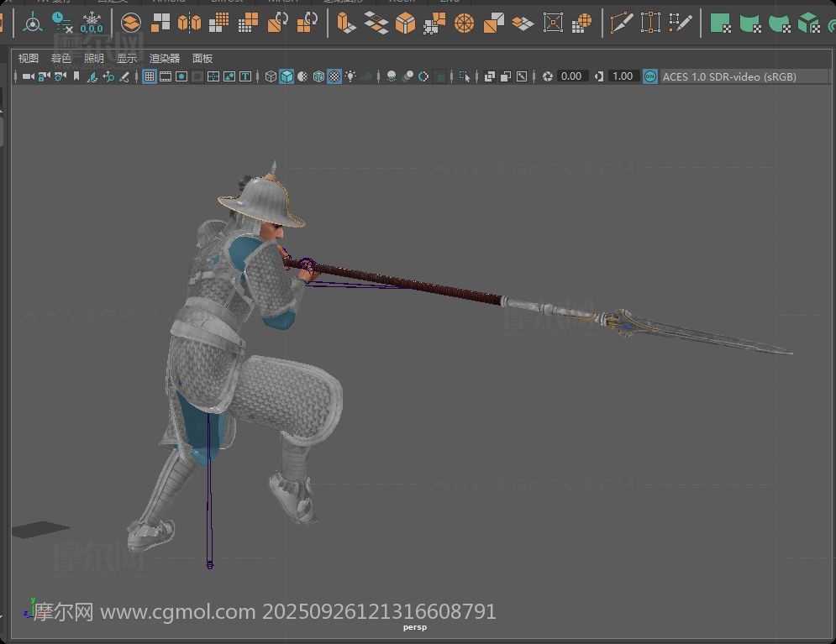Click the use all lights bulb icon
This screenshot has width=836, height=644.
pos(350,76)
